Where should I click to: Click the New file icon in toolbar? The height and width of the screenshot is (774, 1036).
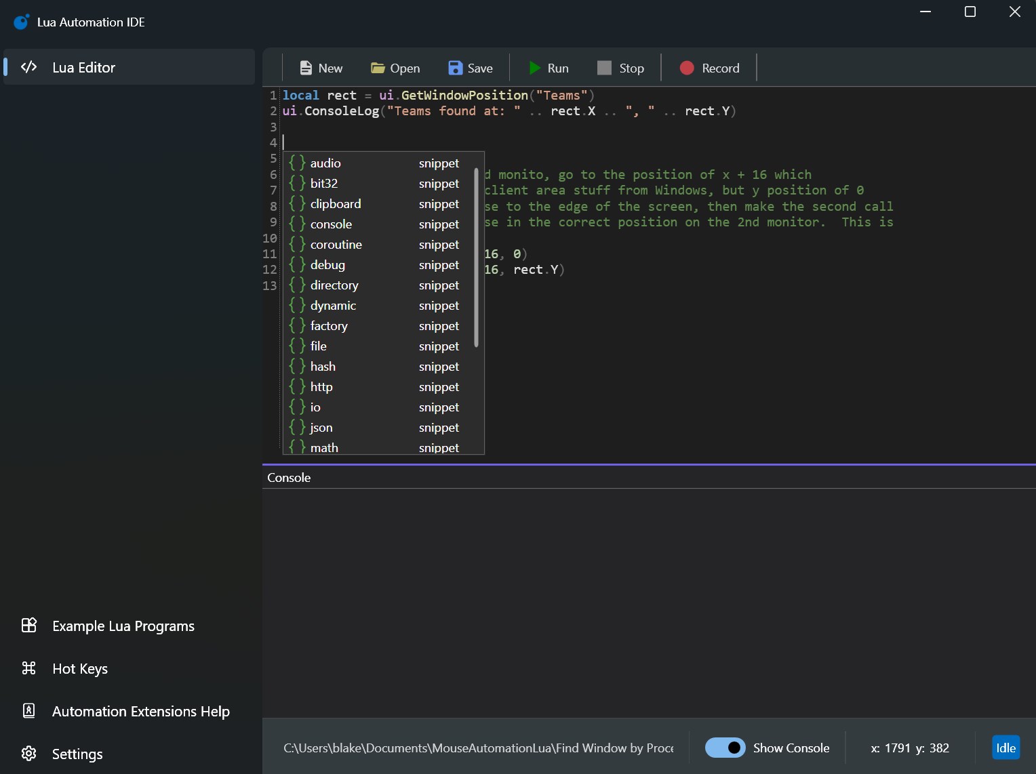coord(306,68)
